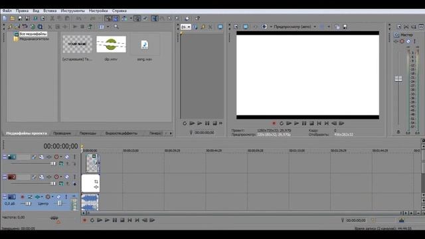This screenshot has width=425, height=239.
Task: Open audio track FX on track 3
Action: [37, 197]
